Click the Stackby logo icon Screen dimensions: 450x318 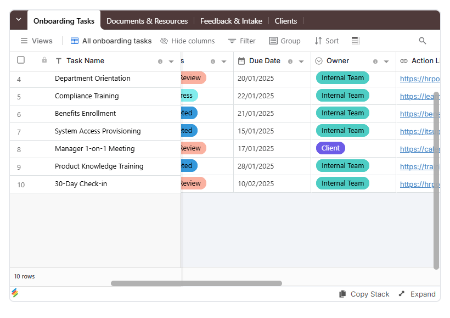click(x=15, y=293)
